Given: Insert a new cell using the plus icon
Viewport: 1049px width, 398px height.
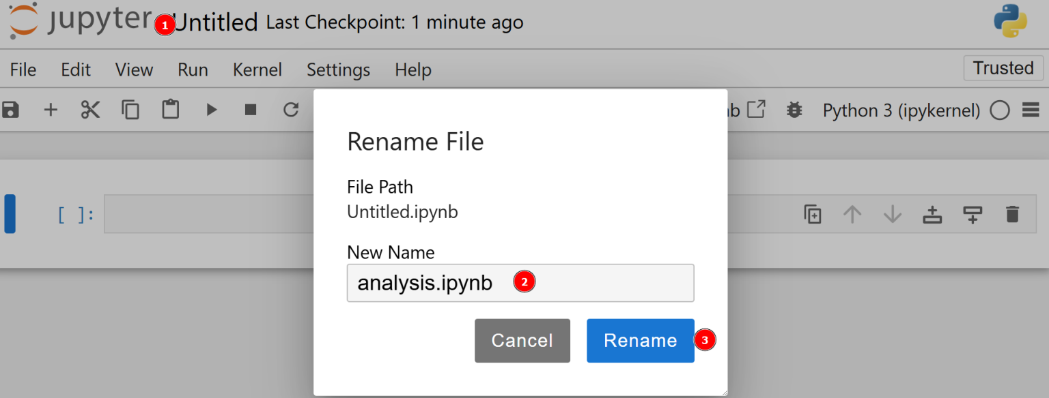Looking at the screenshot, I should [x=51, y=110].
